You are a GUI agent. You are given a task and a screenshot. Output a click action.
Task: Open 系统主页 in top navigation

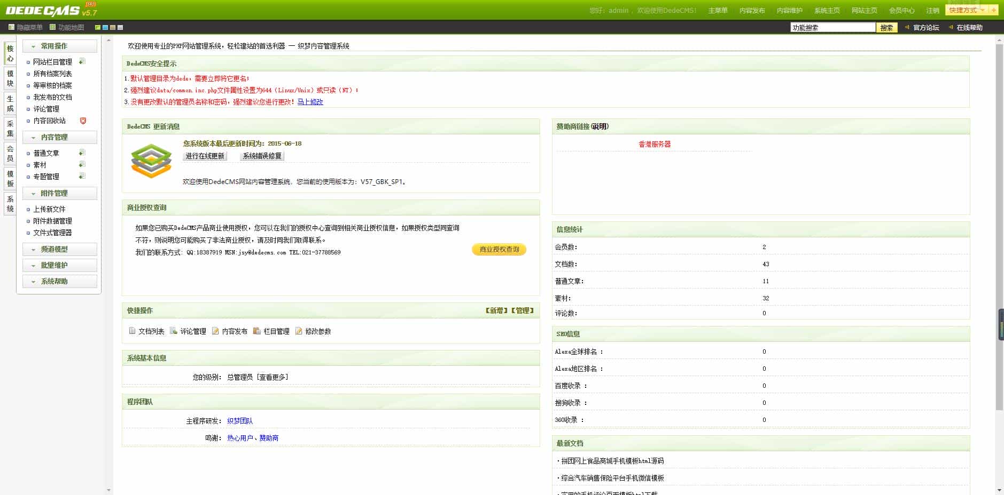827,11
